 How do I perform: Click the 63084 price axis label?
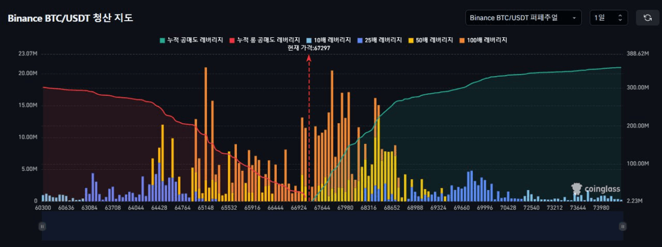pyautogui.click(x=89, y=208)
